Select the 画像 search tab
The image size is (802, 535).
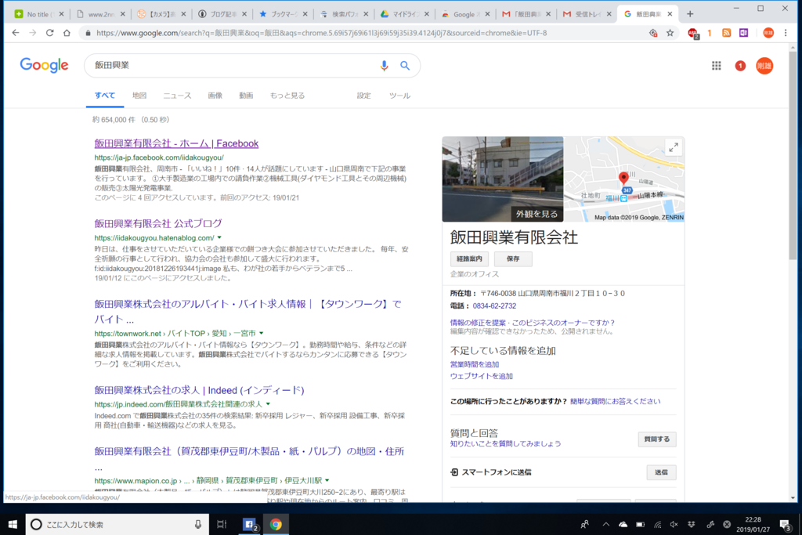pyautogui.click(x=215, y=96)
